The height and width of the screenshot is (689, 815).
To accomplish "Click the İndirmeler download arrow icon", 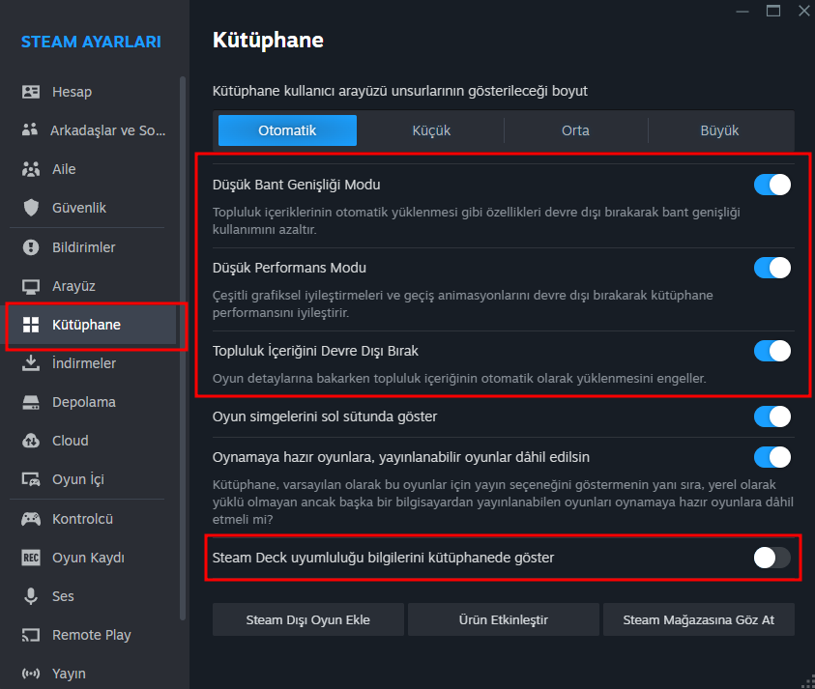I will click(x=31, y=363).
